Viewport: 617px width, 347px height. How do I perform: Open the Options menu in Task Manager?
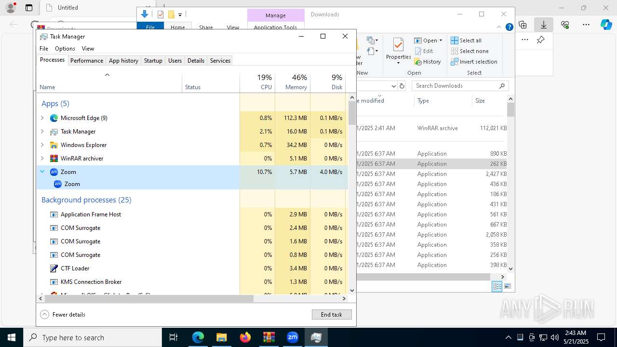65,49
